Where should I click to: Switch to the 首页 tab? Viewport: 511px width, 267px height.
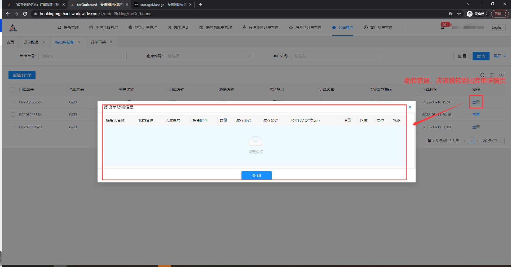click(x=10, y=42)
